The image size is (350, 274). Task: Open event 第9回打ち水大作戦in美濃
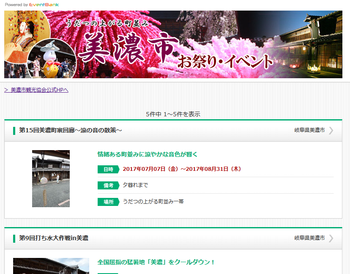coord(54,238)
